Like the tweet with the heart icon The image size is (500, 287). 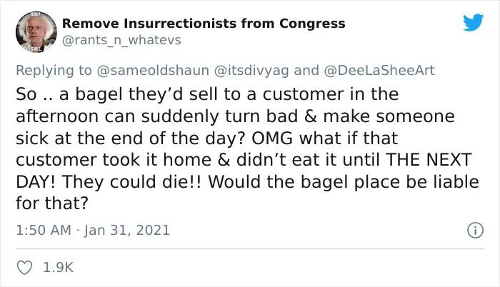tap(24, 268)
